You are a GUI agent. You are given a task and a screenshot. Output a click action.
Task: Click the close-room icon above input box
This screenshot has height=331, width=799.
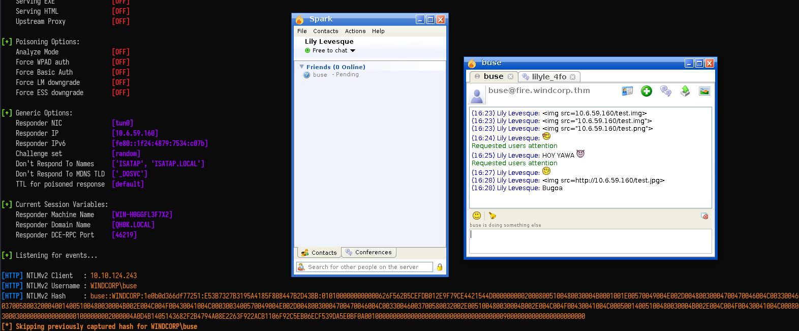click(x=704, y=216)
